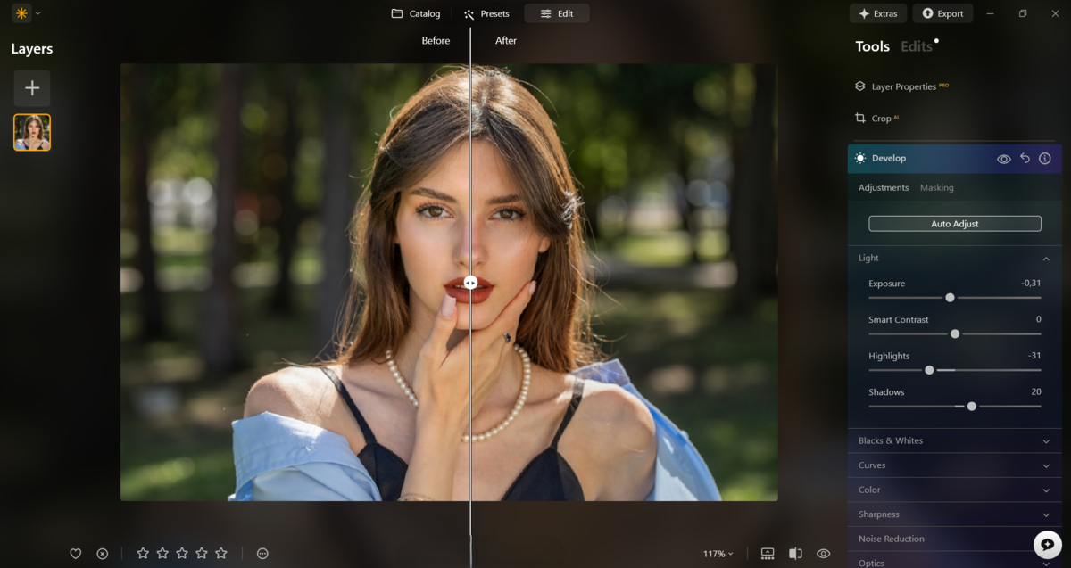Reject the photo with the X icon
The image size is (1071, 568).
point(102,554)
